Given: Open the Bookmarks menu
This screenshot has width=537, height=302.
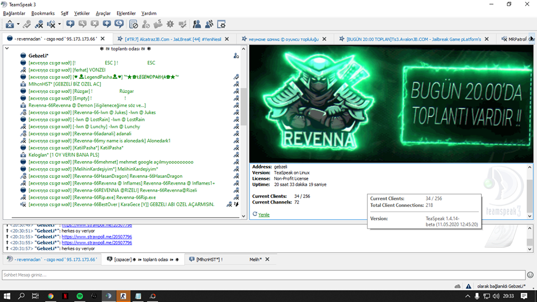Looking at the screenshot, I should 43,13.
